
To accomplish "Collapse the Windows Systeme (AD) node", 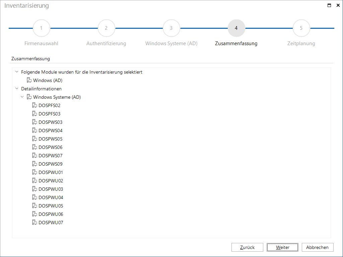I will (22, 97).
